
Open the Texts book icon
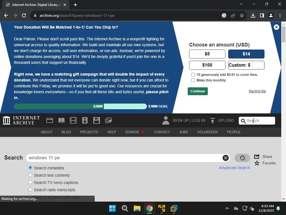61,120
